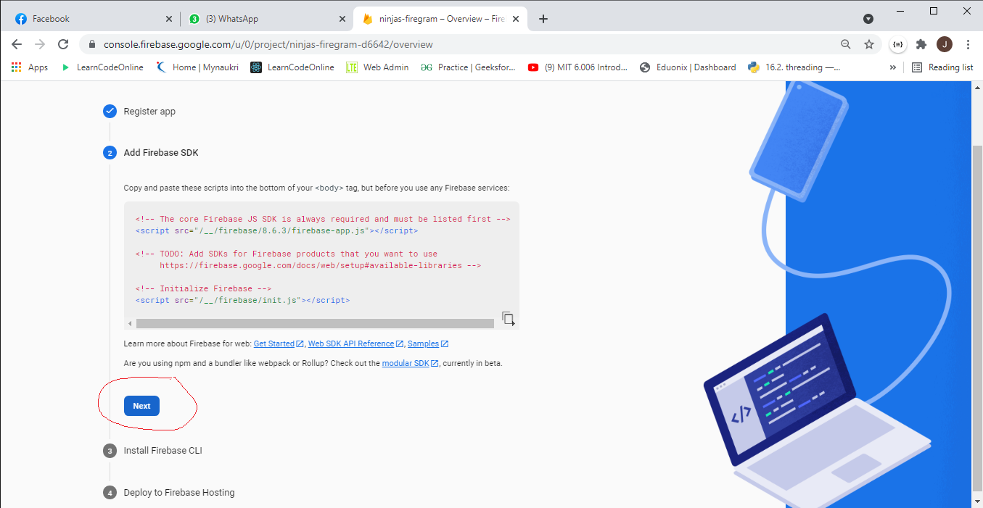Click the Add Firebase SDK step heading
983x508 pixels.
point(161,153)
